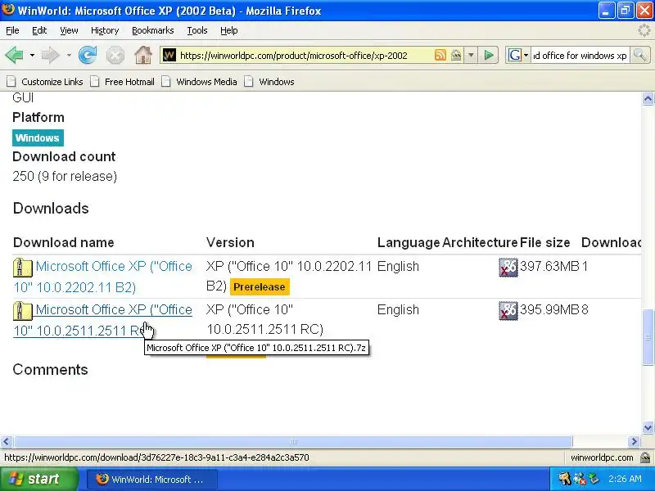Open the Windows Media bookmark
The width and height of the screenshot is (655, 491).
(200, 82)
